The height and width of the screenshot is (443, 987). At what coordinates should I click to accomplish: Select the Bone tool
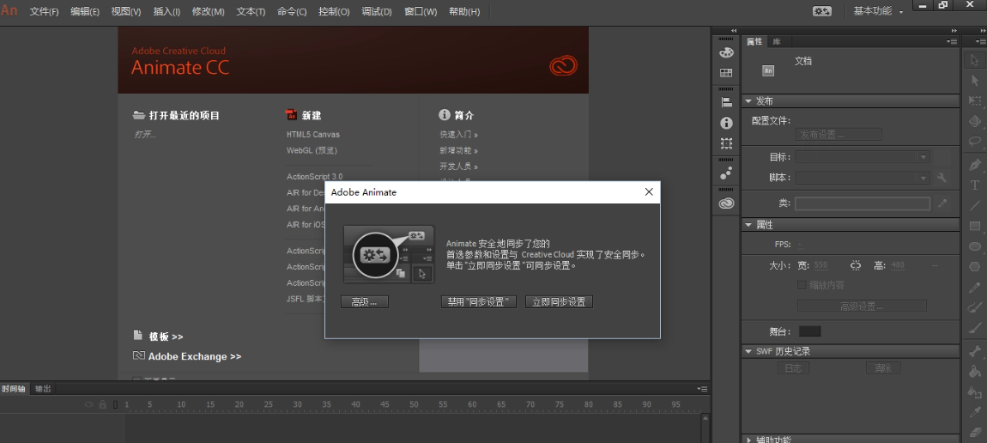coord(974,351)
